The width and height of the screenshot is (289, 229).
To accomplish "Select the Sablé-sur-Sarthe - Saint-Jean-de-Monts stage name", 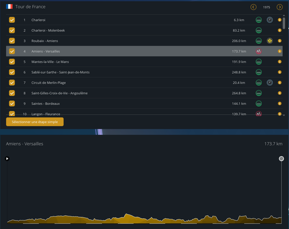I will [61, 72].
